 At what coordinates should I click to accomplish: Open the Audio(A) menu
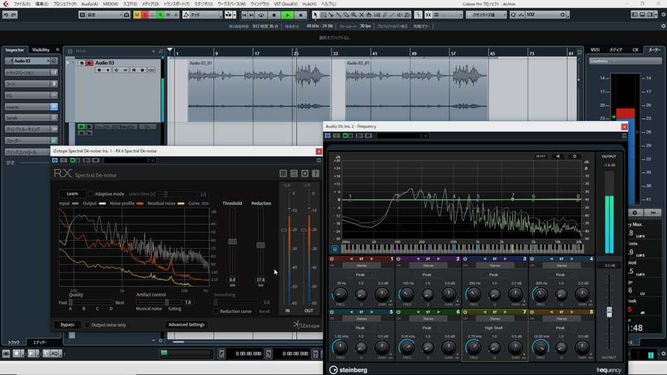point(89,4)
